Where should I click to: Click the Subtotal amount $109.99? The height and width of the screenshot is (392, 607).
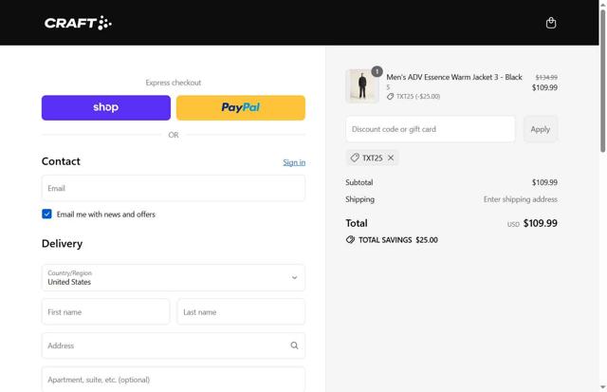[x=544, y=182]
